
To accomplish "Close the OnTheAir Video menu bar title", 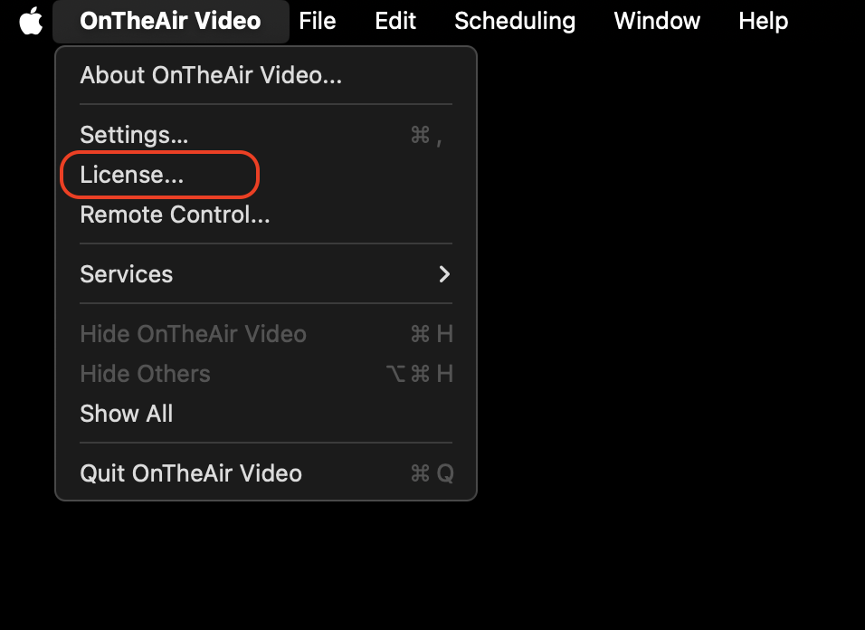I will tap(170, 21).
